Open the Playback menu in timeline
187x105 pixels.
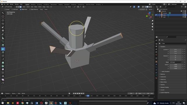(8, 93)
